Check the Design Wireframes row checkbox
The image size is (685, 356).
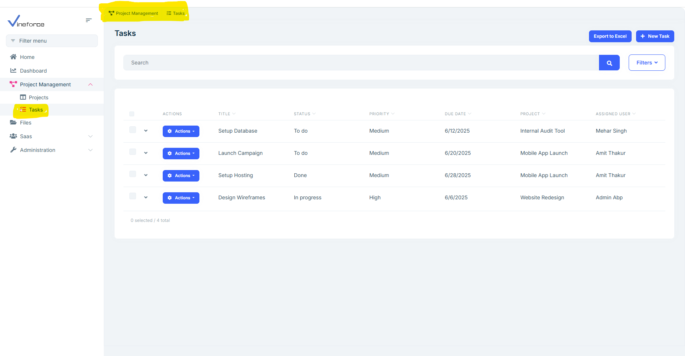click(133, 196)
